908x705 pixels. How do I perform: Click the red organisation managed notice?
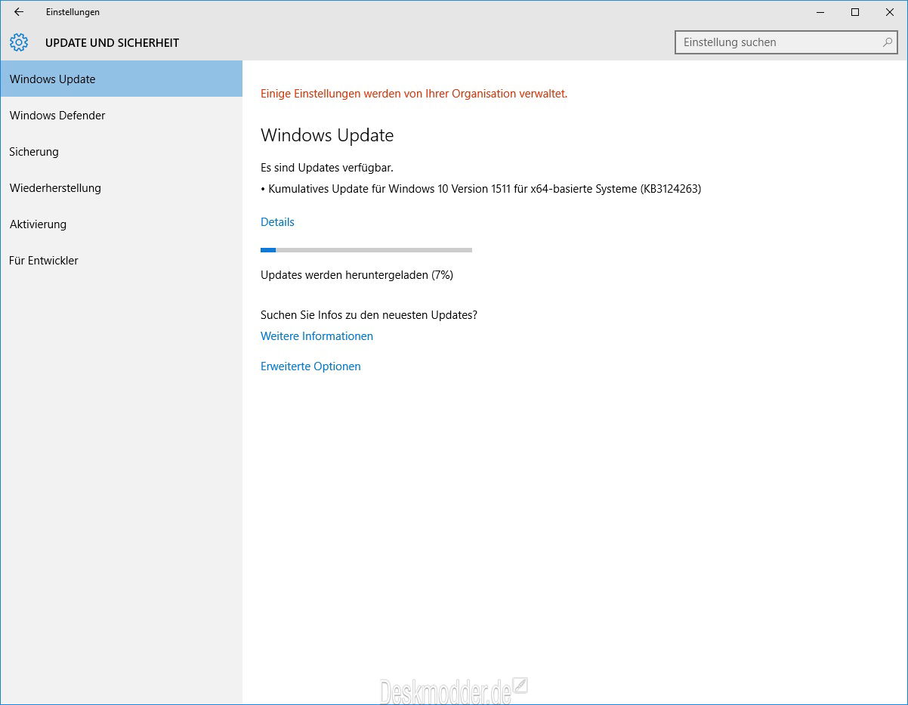click(x=414, y=94)
